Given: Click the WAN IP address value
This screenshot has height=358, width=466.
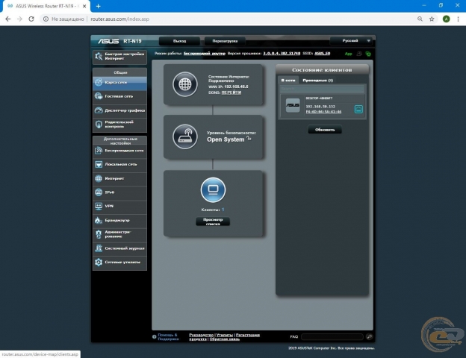Looking at the screenshot, I should [x=236, y=87].
